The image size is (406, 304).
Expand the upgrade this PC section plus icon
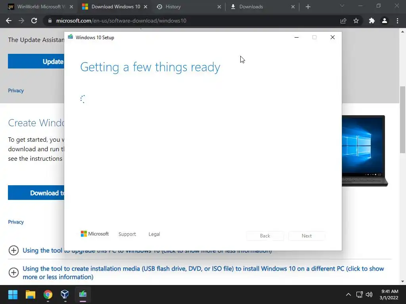13,250
